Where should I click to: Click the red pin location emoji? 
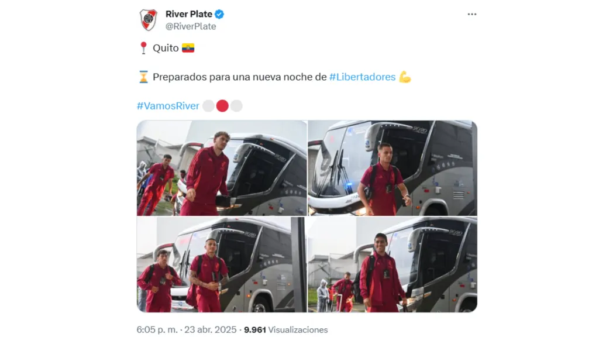point(143,48)
